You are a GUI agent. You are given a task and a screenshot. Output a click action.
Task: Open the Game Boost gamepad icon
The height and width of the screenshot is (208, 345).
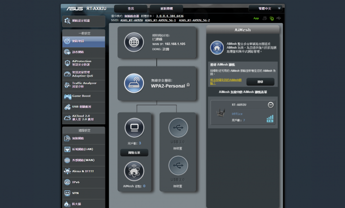click(x=68, y=96)
